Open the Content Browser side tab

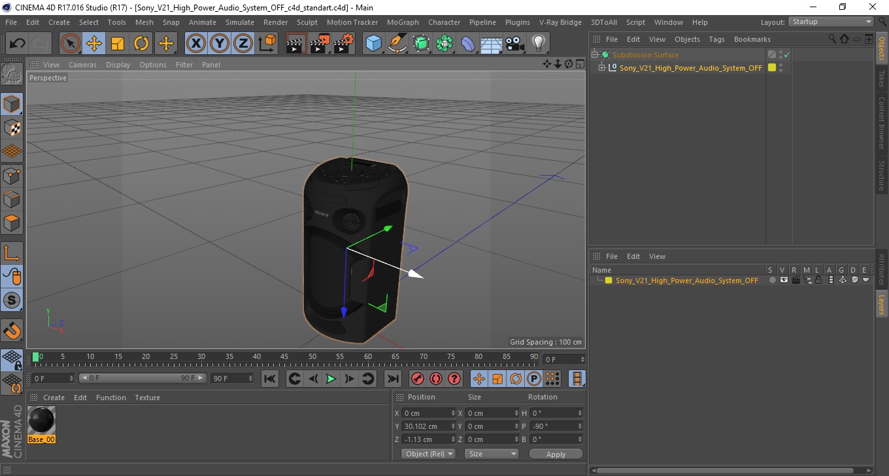(881, 123)
